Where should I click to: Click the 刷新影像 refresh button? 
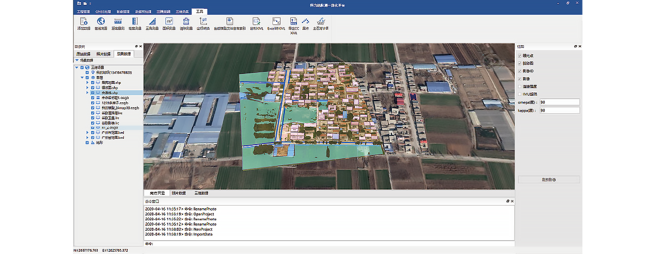click(x=549, y=179)
